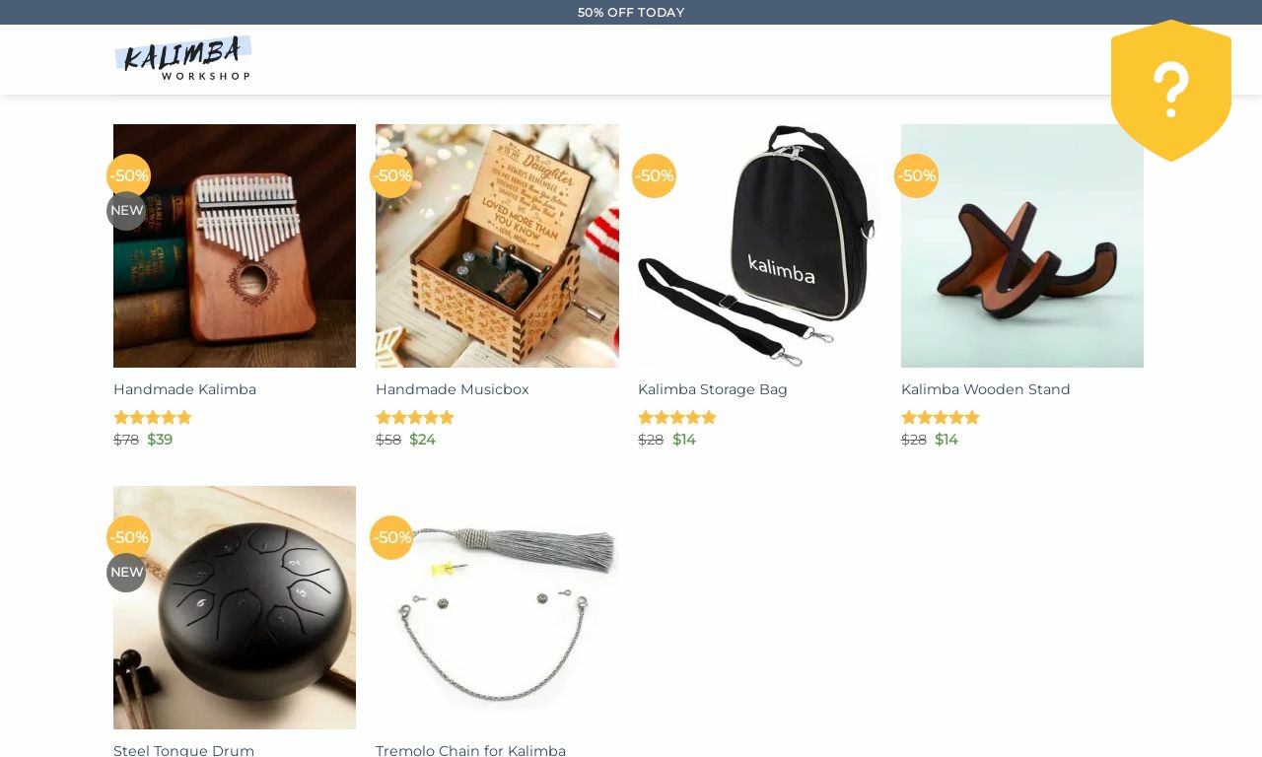Click the NEW badge on Steel Tongue Drum

coord(126,573)
